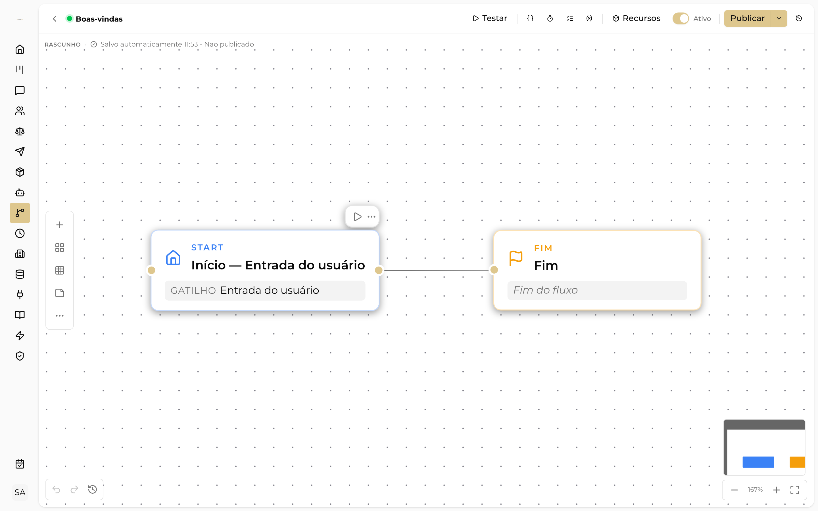
Task: Open the lightning bolt icon in the sidebar
Action: pyautogui.click(x=20, y=336)
